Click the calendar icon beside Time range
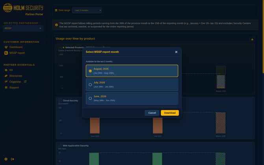Screen dimensions: 264x165 [x=56, y=10]
